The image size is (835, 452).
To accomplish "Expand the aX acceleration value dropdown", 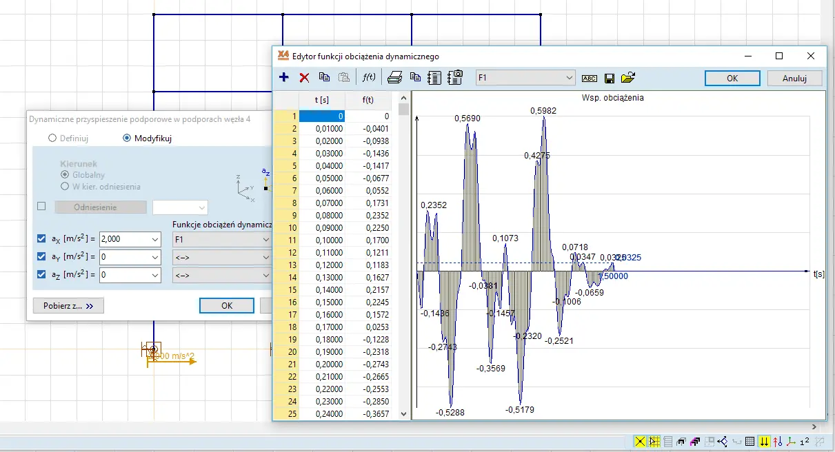I will click(x=154, y=239).
